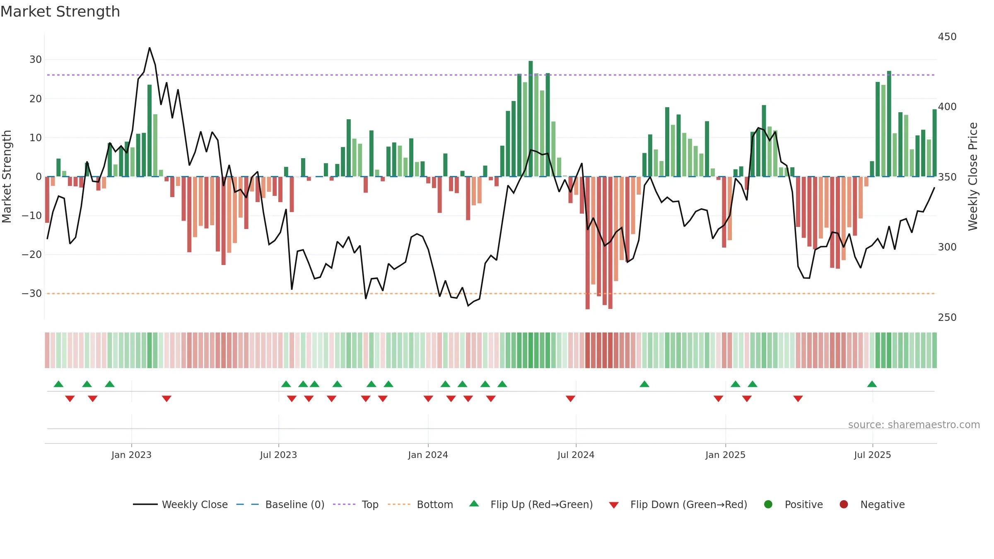Click the green Positive circle legend icon

[x=768, y=504]
